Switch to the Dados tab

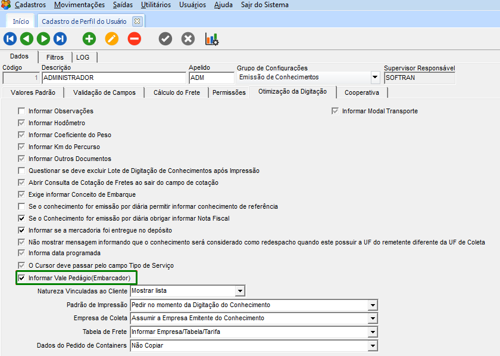[x=19, y=56]
